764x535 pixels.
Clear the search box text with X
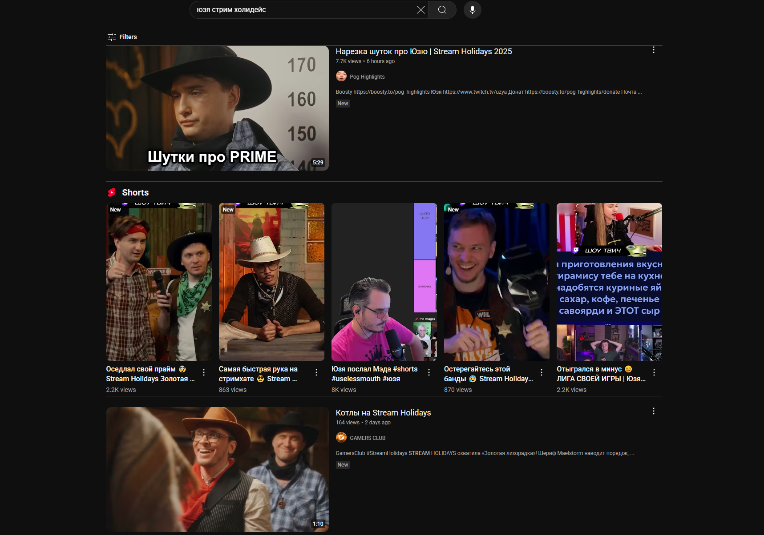(420, 10)
